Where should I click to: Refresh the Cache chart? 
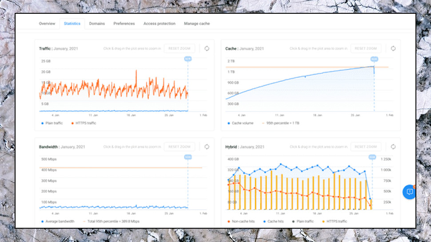pyautogui.click(x=393, y=48)
